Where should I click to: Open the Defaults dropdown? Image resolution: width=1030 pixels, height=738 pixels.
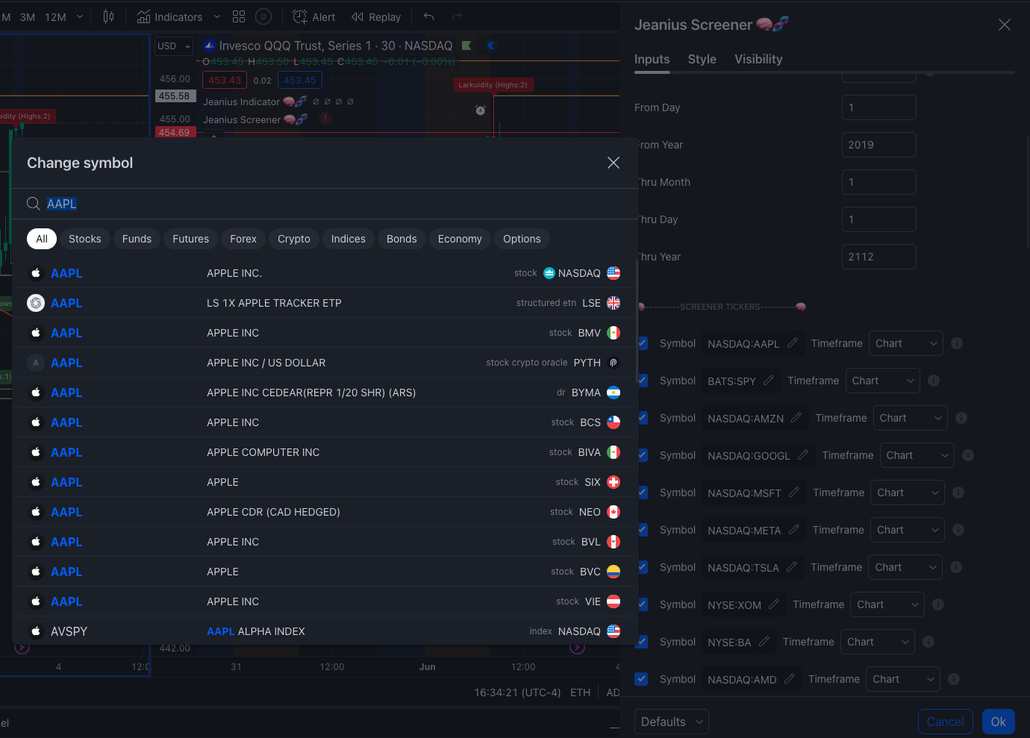pos(672,722)
